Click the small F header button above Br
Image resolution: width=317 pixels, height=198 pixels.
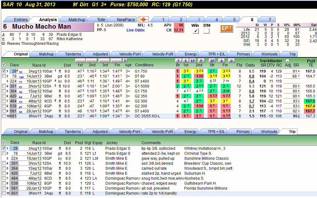tap(178, 61)
